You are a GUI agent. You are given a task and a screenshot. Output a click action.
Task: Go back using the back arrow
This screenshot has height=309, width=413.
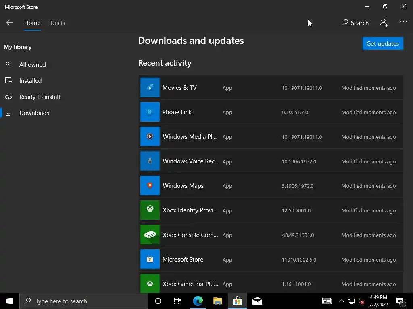(x=10, y=23)
